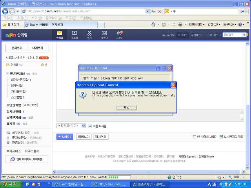Open the 쪽지 notes icon
The width and height of the screenshot is (251, 188).
(89, 35)
